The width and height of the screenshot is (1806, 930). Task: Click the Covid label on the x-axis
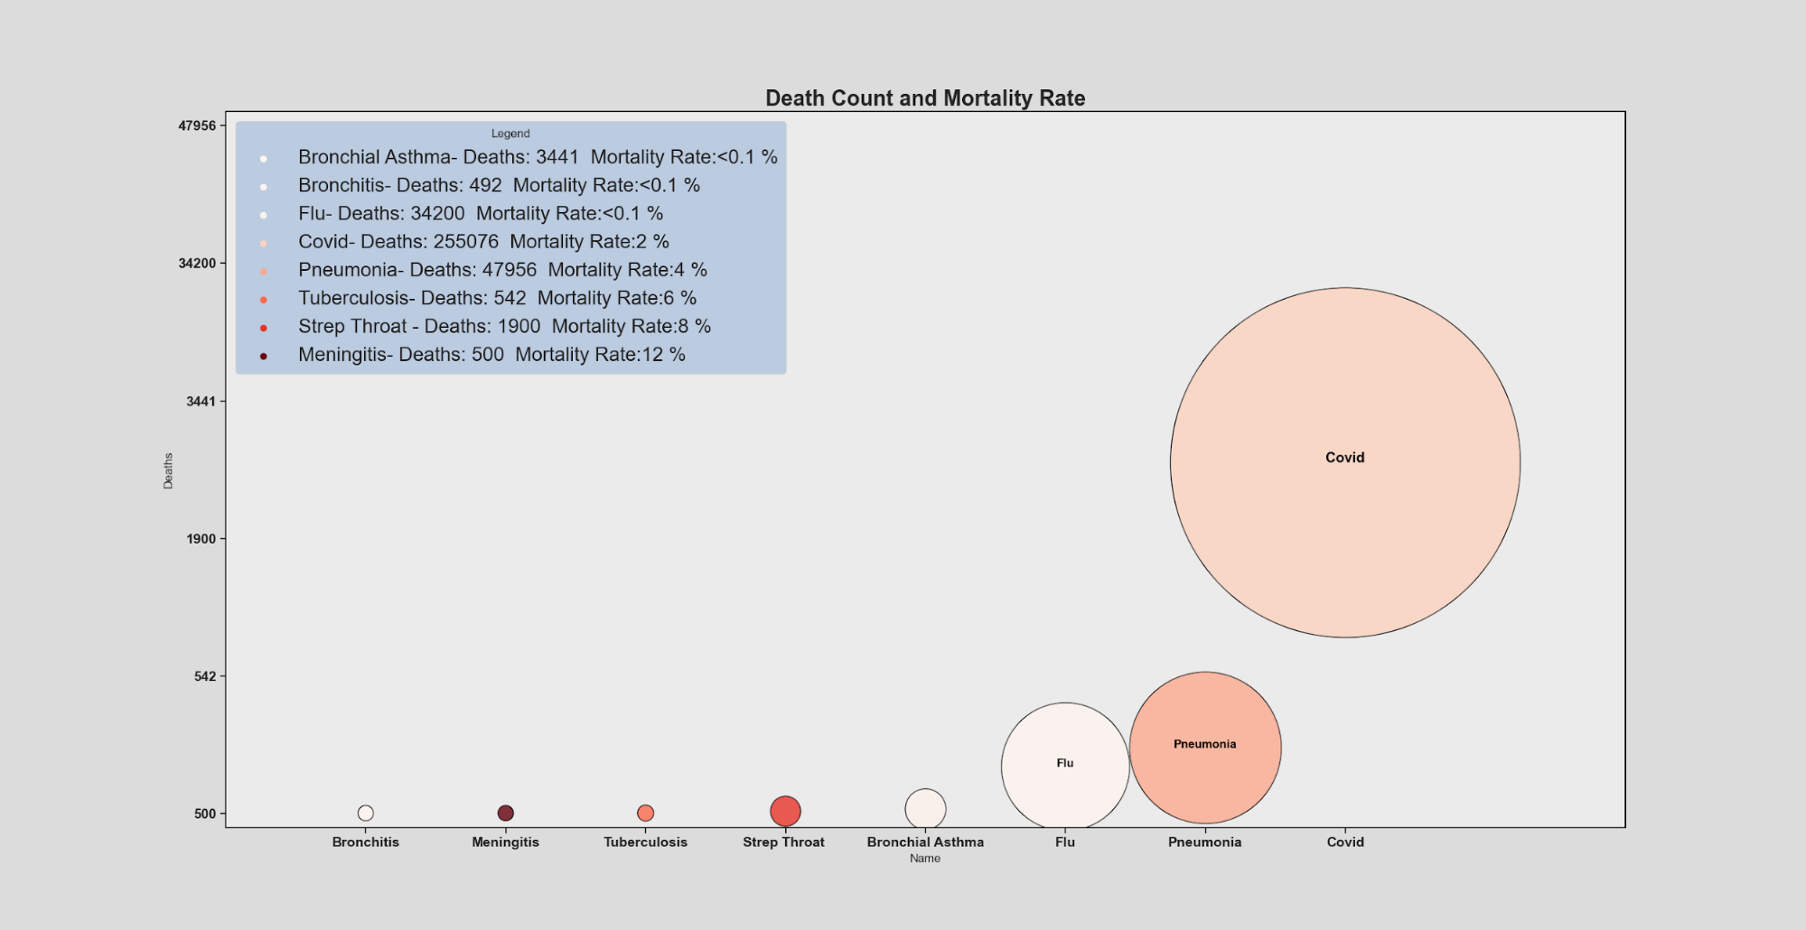coord(1344,842)
